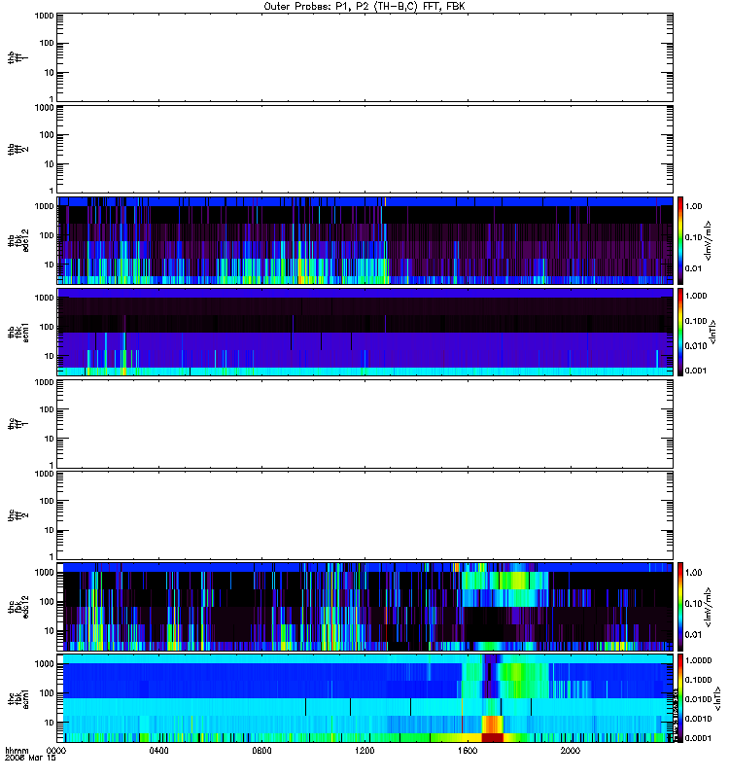The height and width of the screenshot is (778, 729).
Task: Click the thb fbk scm1 spectrogram panel
Action: click(365, 332)
